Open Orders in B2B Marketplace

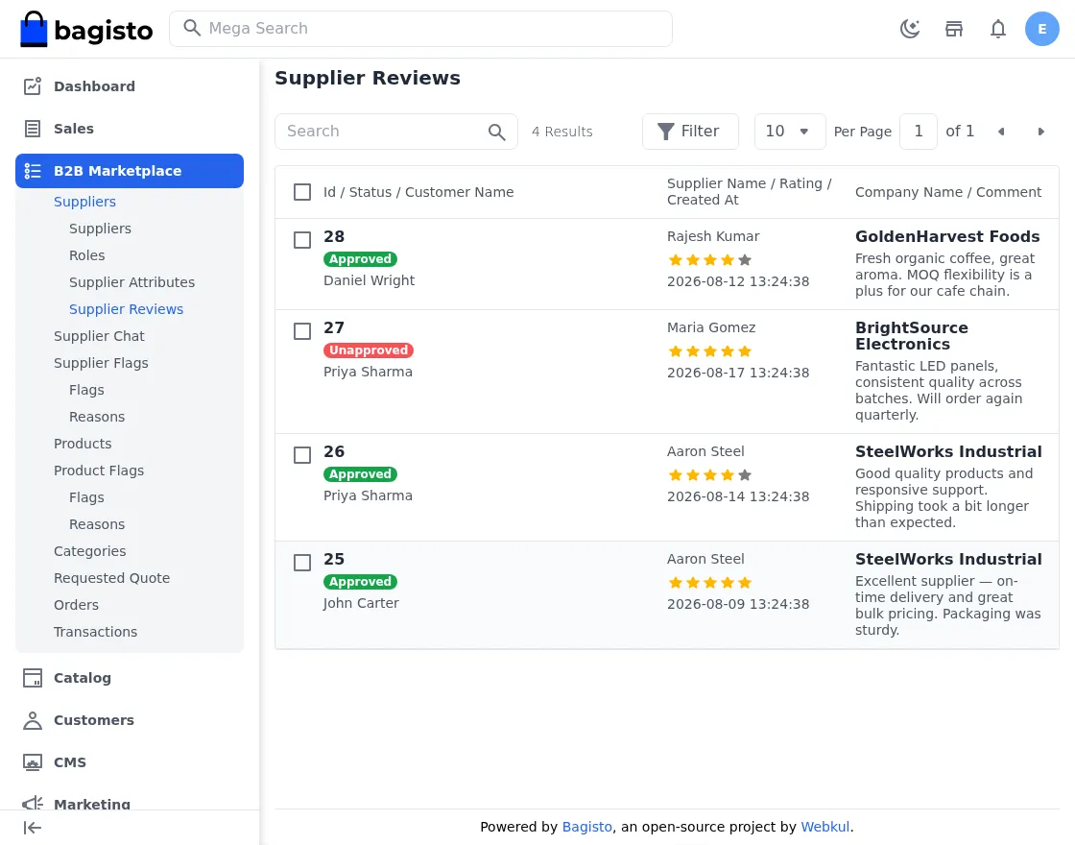point(76,605)
